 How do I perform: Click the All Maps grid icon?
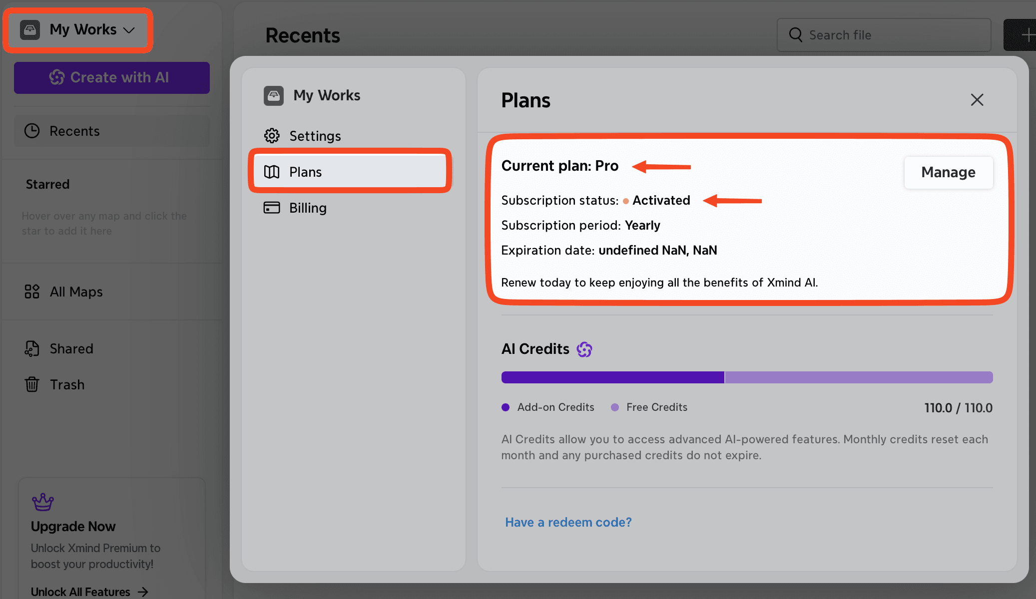pos(32,292)
